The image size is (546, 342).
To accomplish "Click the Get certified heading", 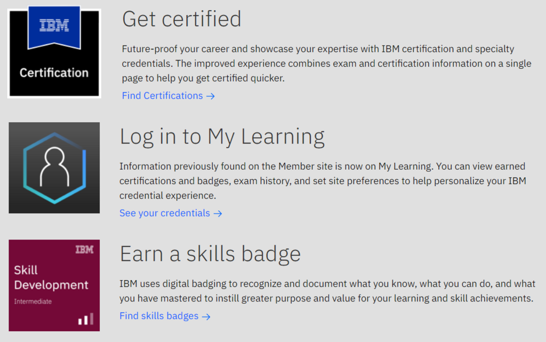I will click(182, 19).
